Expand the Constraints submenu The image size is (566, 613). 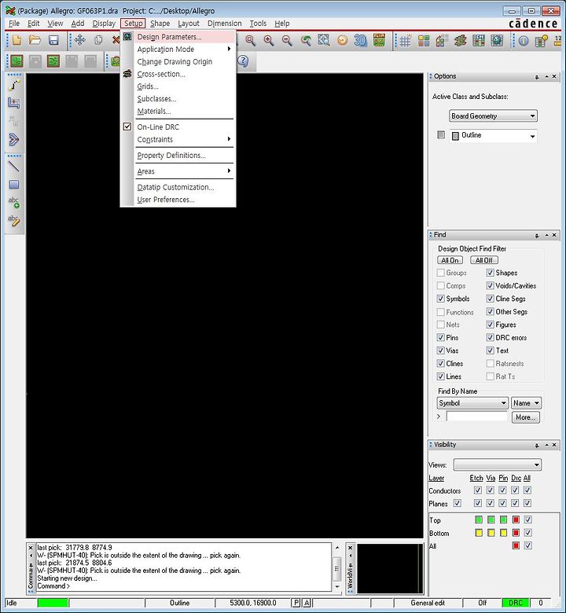[x=184, y=140]
